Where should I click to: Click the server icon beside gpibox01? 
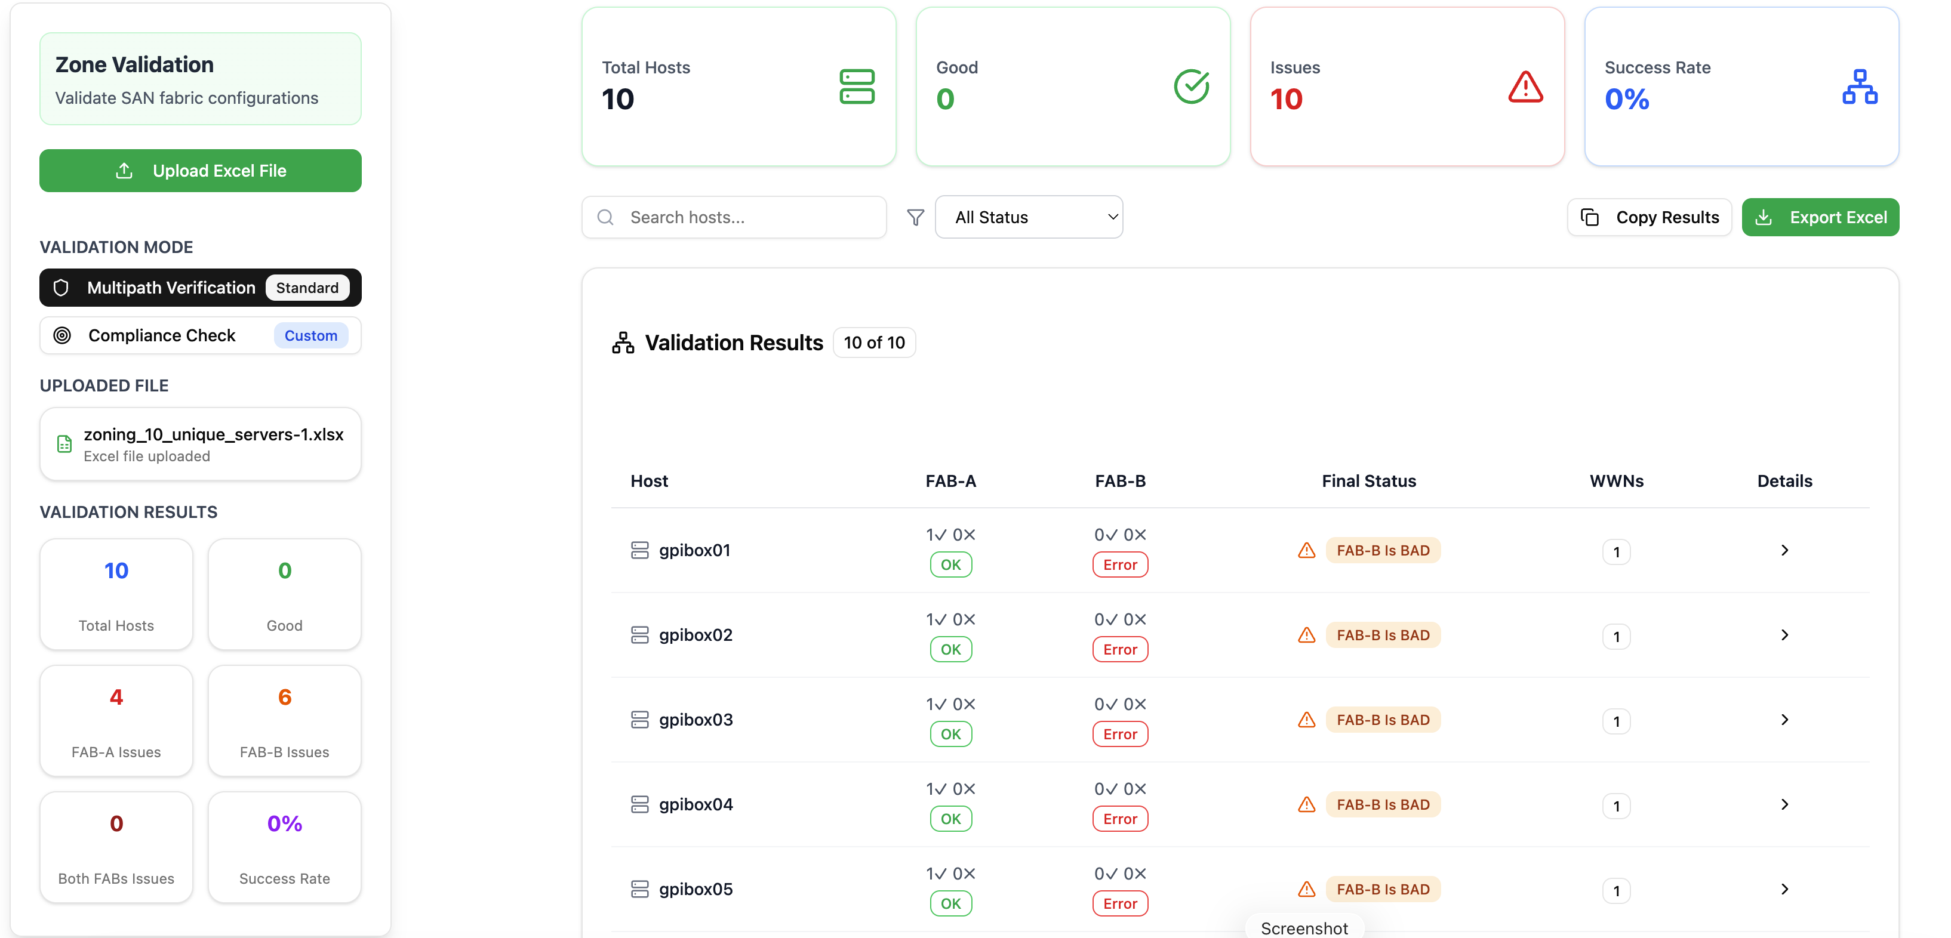(x=639, y=550)
